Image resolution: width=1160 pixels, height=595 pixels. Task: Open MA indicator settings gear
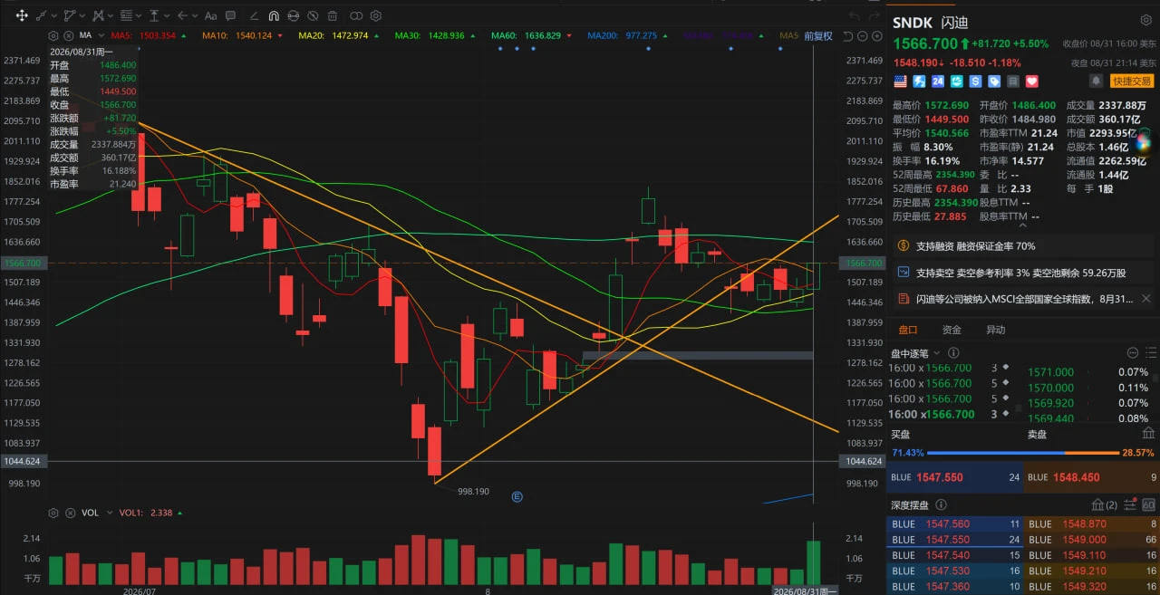tap(53, 35)
